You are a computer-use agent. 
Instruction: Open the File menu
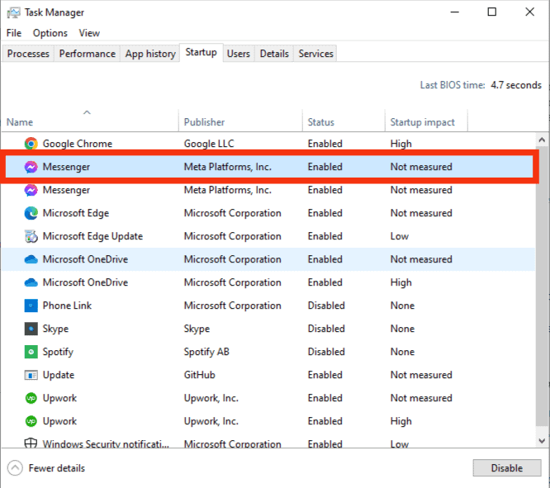pyautogui.click(x=14, y=33)
